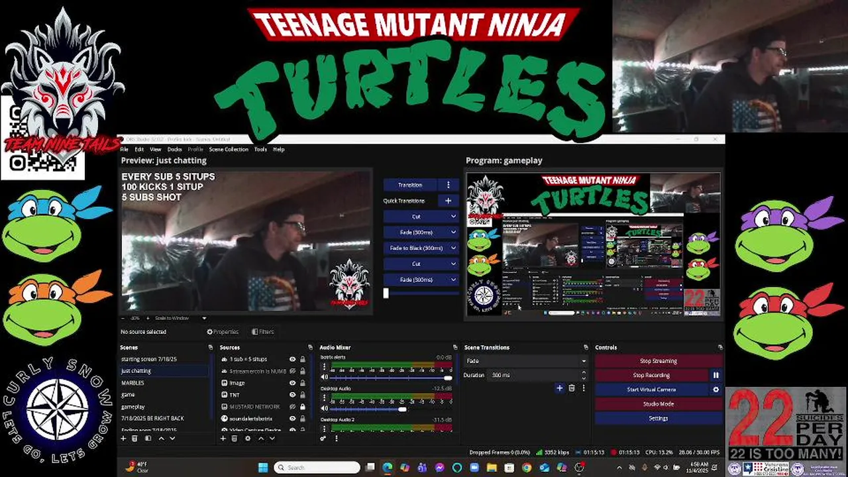Viewport: 848px width, 477px height.
Task: Add a new scene with the plus icon
Action: (x=123, y=439)
